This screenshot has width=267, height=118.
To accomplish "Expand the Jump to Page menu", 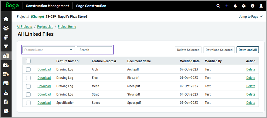I will click(x=251, y=16).
